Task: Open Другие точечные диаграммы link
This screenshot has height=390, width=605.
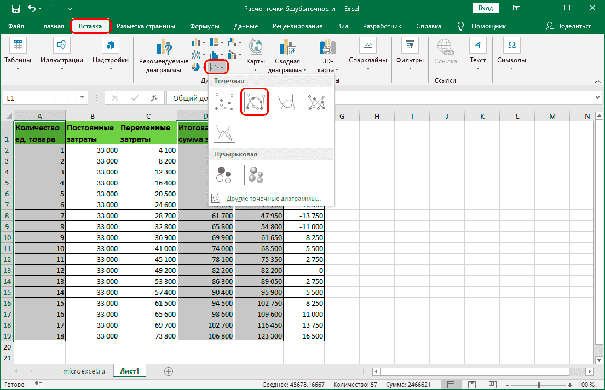Action: coord(273,199)
